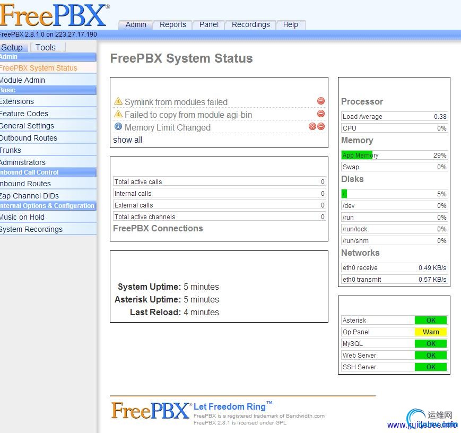Go to the Recordings tab
The height and width of the screenshot is (433, 461).
tap(250, 25)
